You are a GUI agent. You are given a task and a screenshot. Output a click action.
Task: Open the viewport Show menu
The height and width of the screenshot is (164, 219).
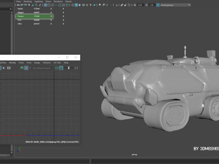[48, 1]
